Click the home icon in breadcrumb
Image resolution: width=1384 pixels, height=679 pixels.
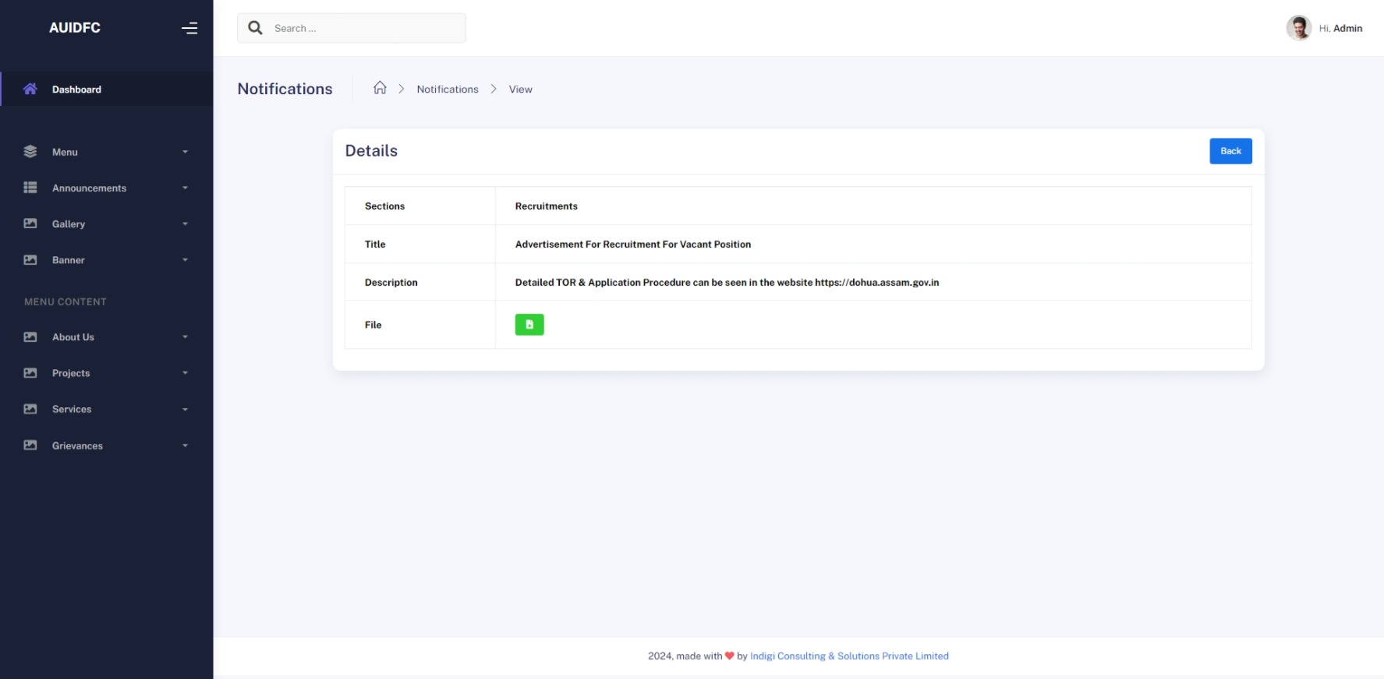click(x=380, y=88)
